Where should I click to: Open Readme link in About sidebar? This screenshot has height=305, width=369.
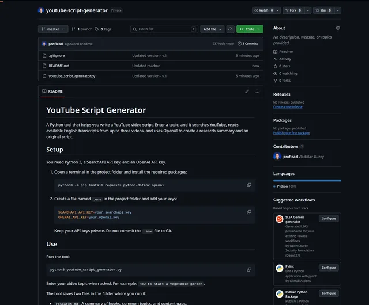tap(283, 52)
